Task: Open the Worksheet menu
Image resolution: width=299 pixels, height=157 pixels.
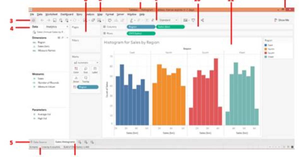Action: (51, 14)
